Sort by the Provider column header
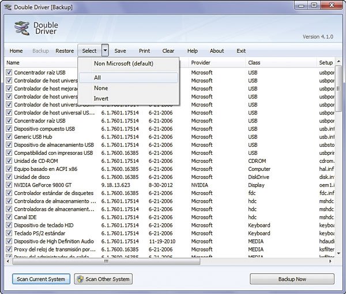 217,63
